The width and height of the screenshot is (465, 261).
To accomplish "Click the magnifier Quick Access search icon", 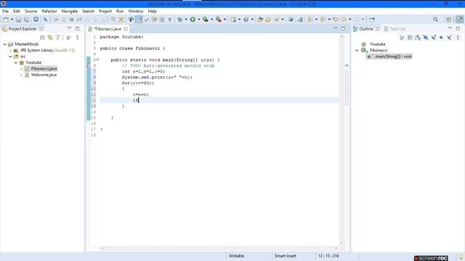I will coord(436,20).
